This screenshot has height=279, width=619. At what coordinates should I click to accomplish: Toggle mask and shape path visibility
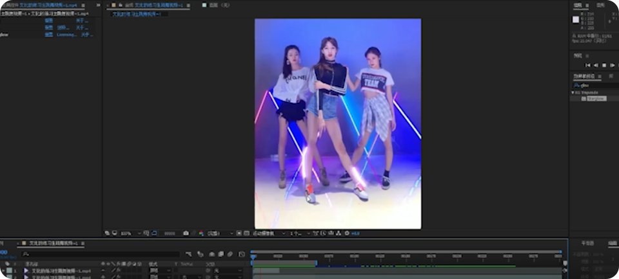click(x=154, y=233)
